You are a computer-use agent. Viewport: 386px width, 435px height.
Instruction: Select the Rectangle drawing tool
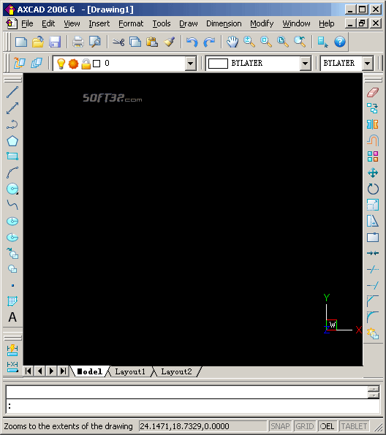[12, 156]
